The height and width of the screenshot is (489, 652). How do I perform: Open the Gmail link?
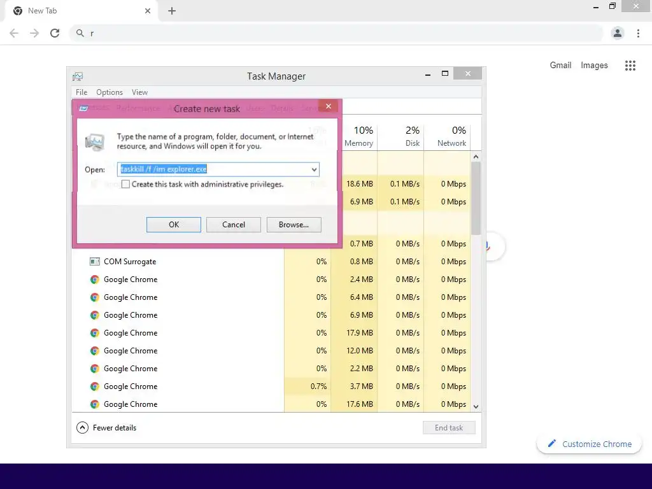560,66
